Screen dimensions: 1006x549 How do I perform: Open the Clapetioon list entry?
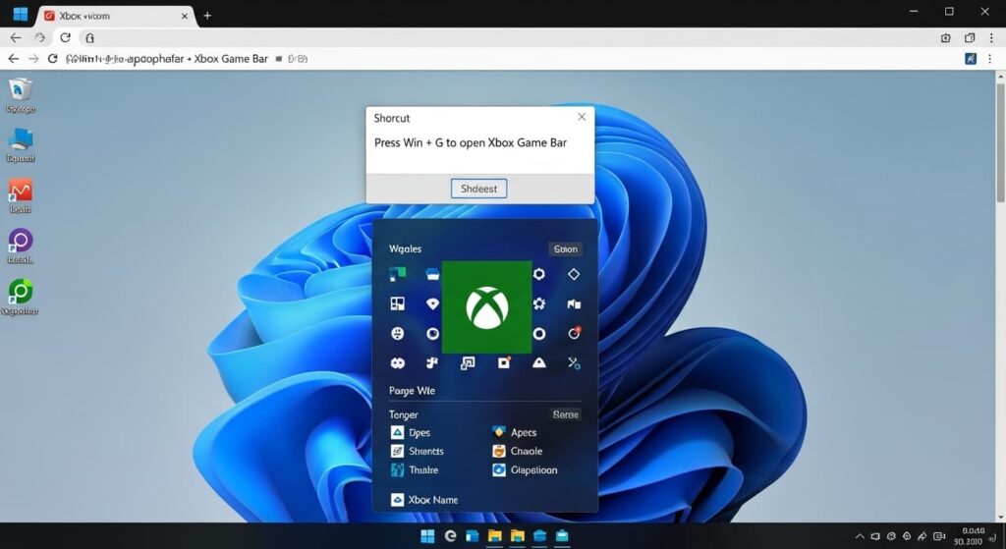pyautogui.click(x=525, y=469)
